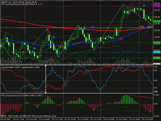Click the cyan 233.53 price level tag
Image resolution: width=161 pixels, height=121 pixels.
[157, 52]
